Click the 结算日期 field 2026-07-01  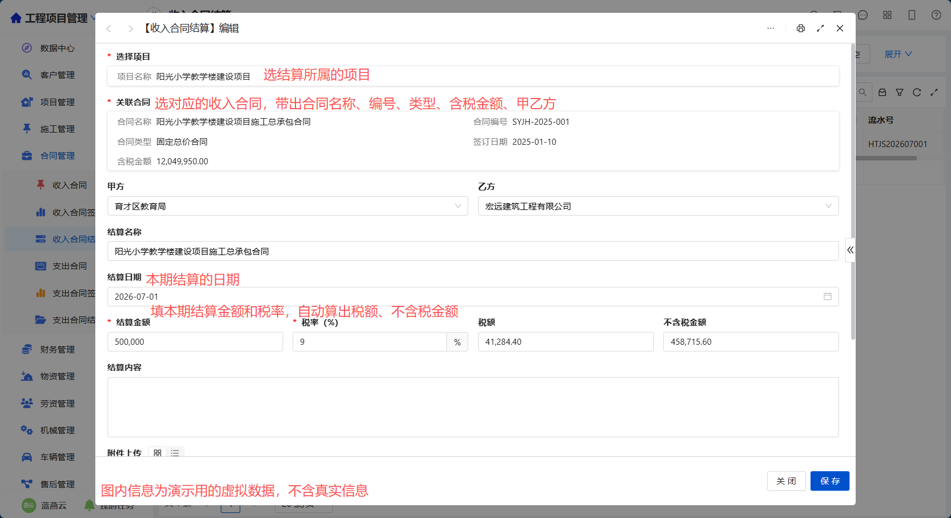click(473, 296)
